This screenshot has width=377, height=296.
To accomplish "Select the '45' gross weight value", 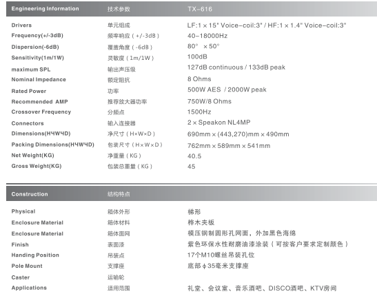I will point(192,167).
